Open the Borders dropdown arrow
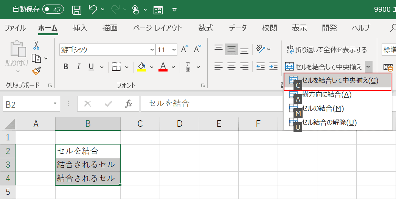Viewport: 396px width, 199px height. click(127, 67)
